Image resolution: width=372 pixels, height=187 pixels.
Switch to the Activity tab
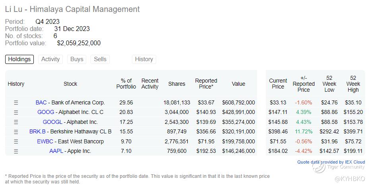click(x=50, y=59)
